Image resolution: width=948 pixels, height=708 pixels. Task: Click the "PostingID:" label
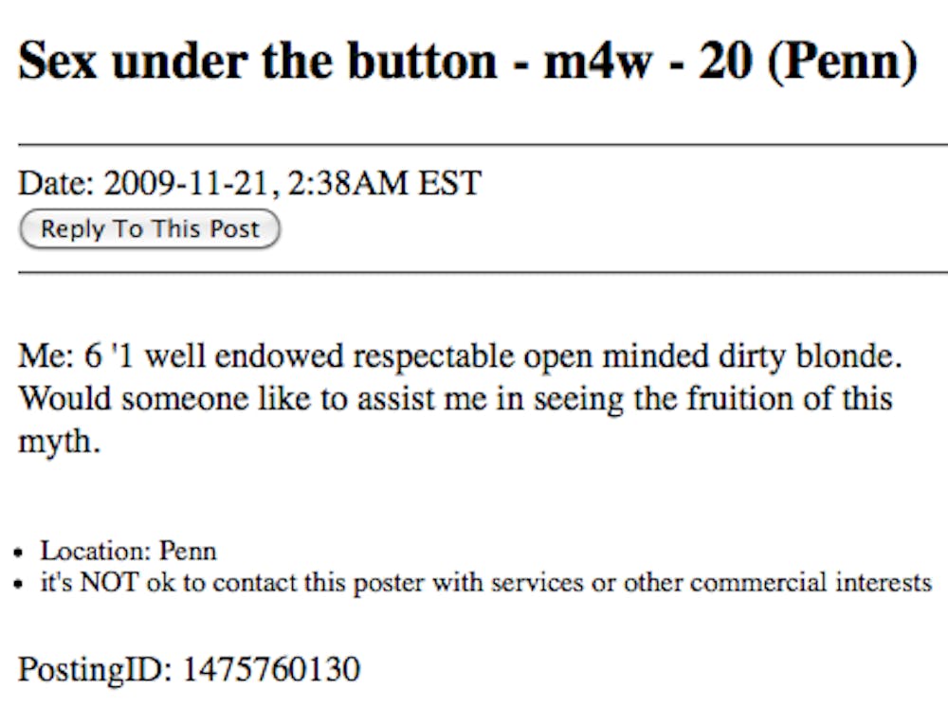point(94,669)
